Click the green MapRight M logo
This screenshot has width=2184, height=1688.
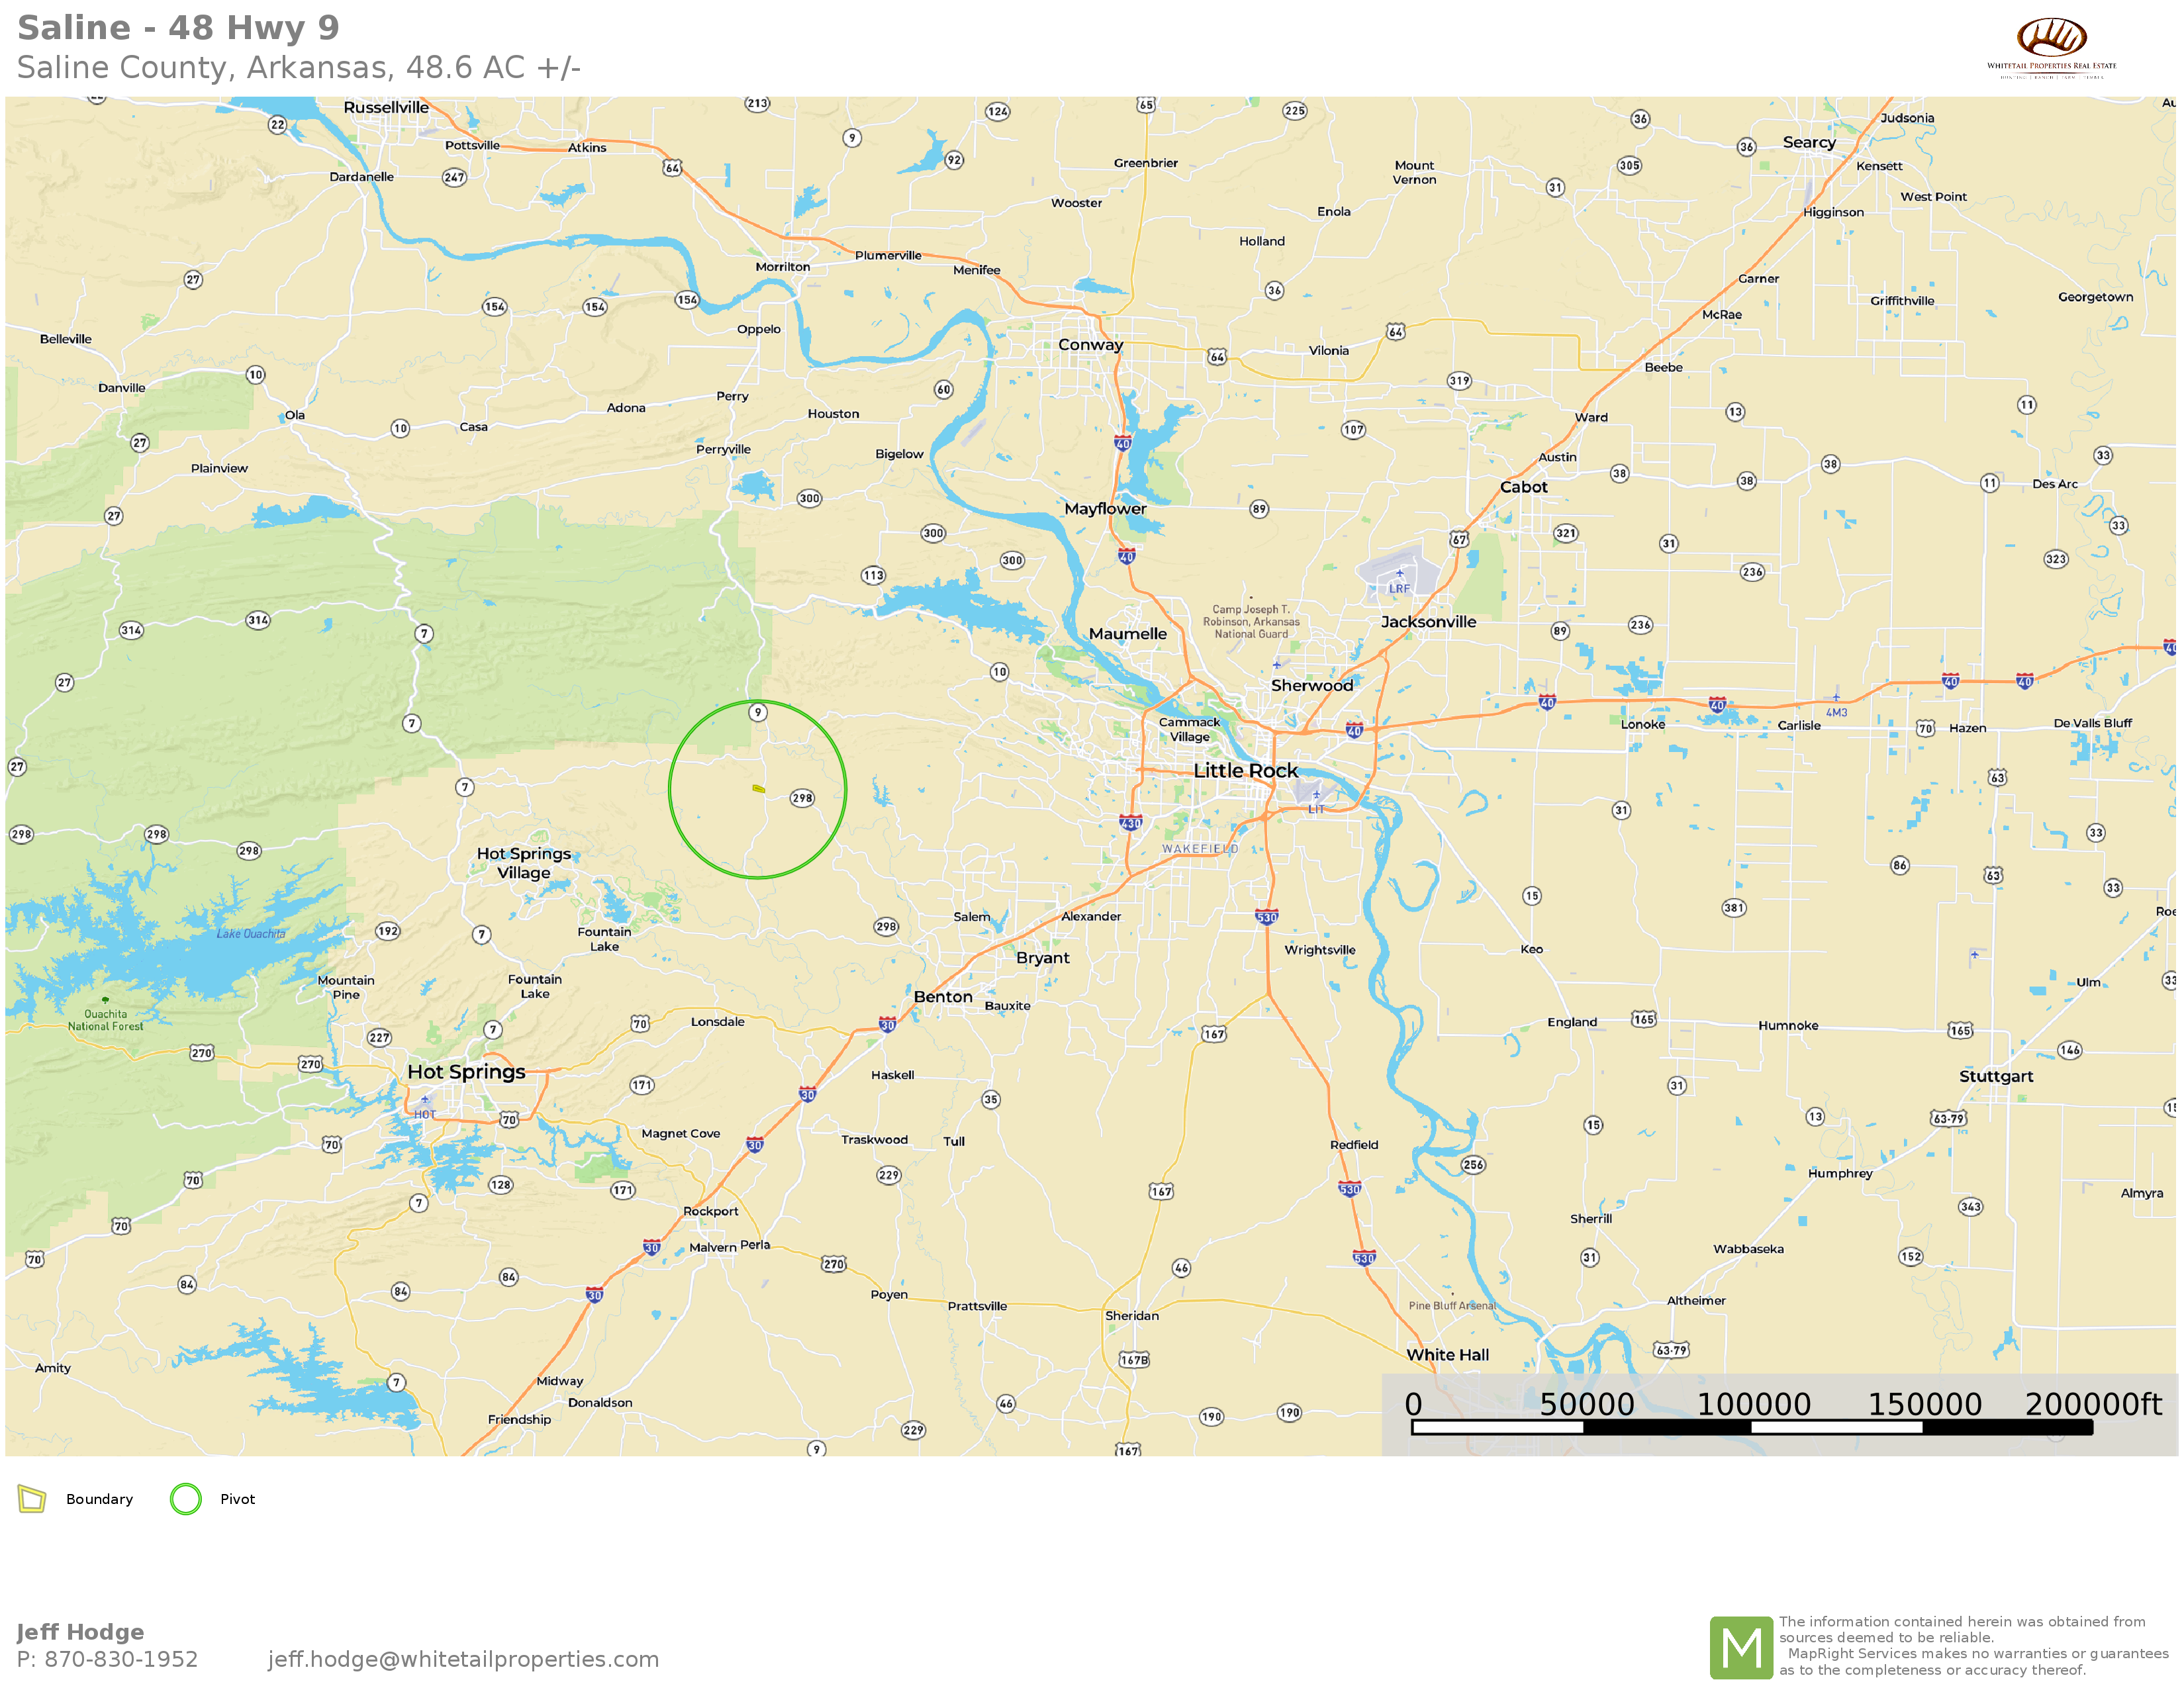[1740, 1647]
